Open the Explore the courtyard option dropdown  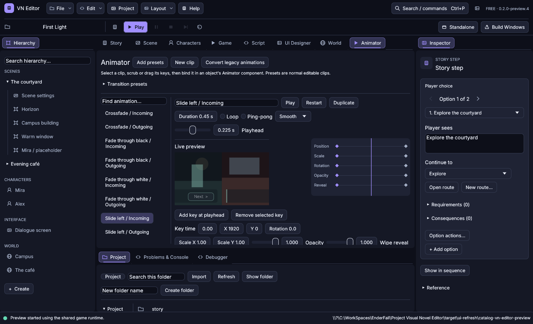coord(474,113)
